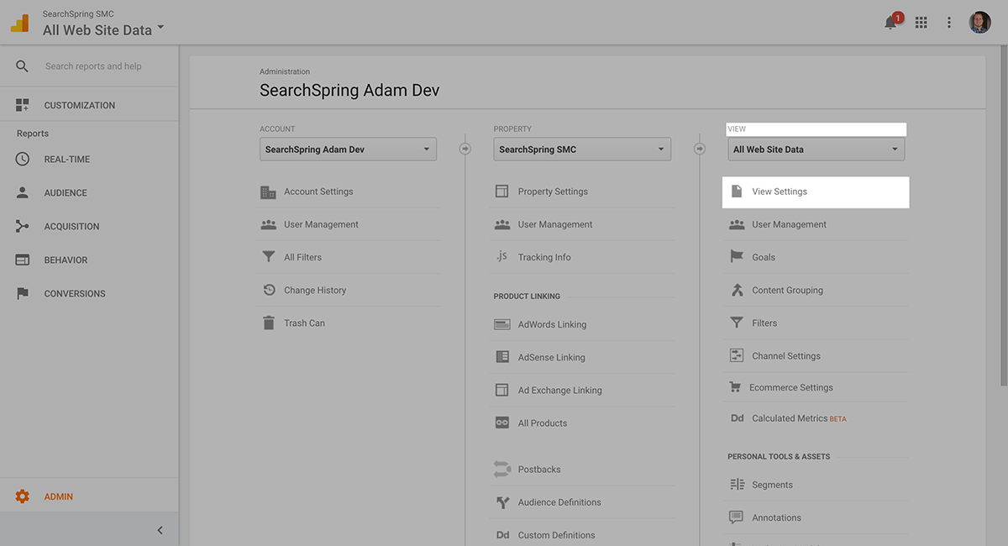Click the account-to-property arrow icon
The image size is (1008, 546).
[465, 150]
